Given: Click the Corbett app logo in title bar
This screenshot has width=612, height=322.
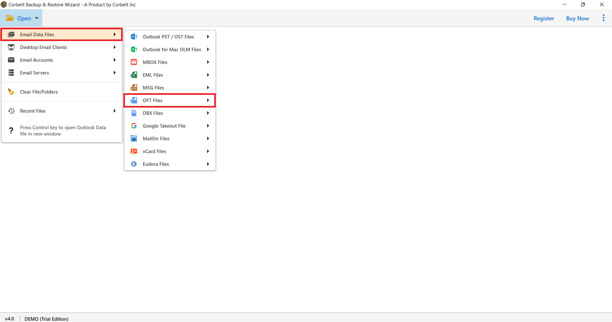Looking at the screenshot, I should tap(4, 4).
